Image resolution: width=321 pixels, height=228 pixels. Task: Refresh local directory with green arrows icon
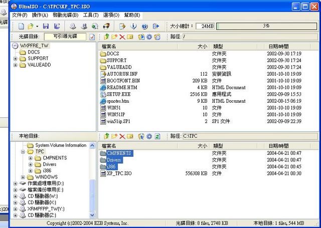(x=157, y=136)
